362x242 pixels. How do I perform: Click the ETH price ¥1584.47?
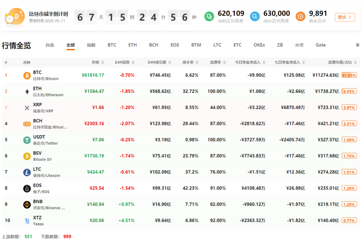pos(94,91)
